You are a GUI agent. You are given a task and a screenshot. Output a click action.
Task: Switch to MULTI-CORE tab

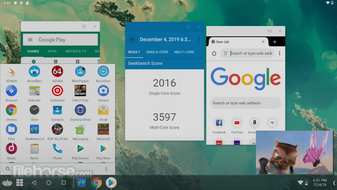(184, 52)
